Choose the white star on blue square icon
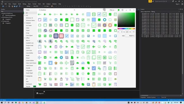The image size is (184, 104). coord(51,63)
